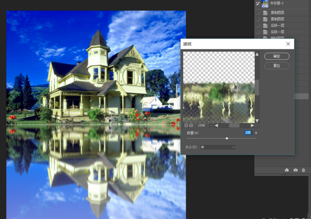Viewport: 311px width, 219px height.
Task: Click the second 复制图层 state icon
Action: click(x=265, y=19)
